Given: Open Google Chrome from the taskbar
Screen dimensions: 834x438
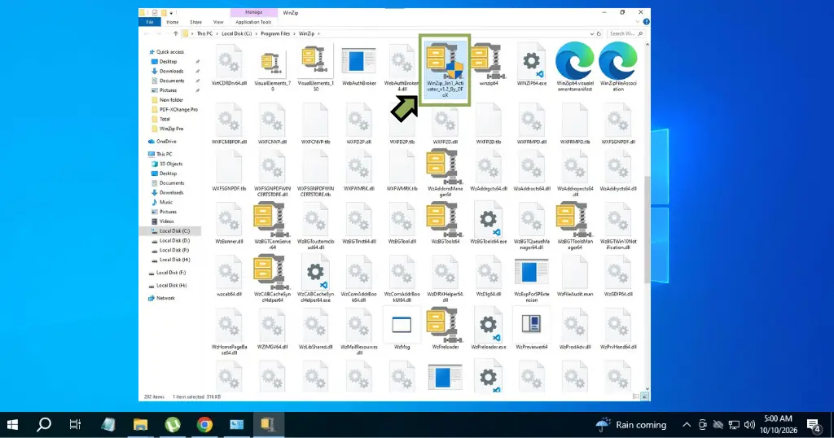Looking at the screenshot, I should click(204, 425).
